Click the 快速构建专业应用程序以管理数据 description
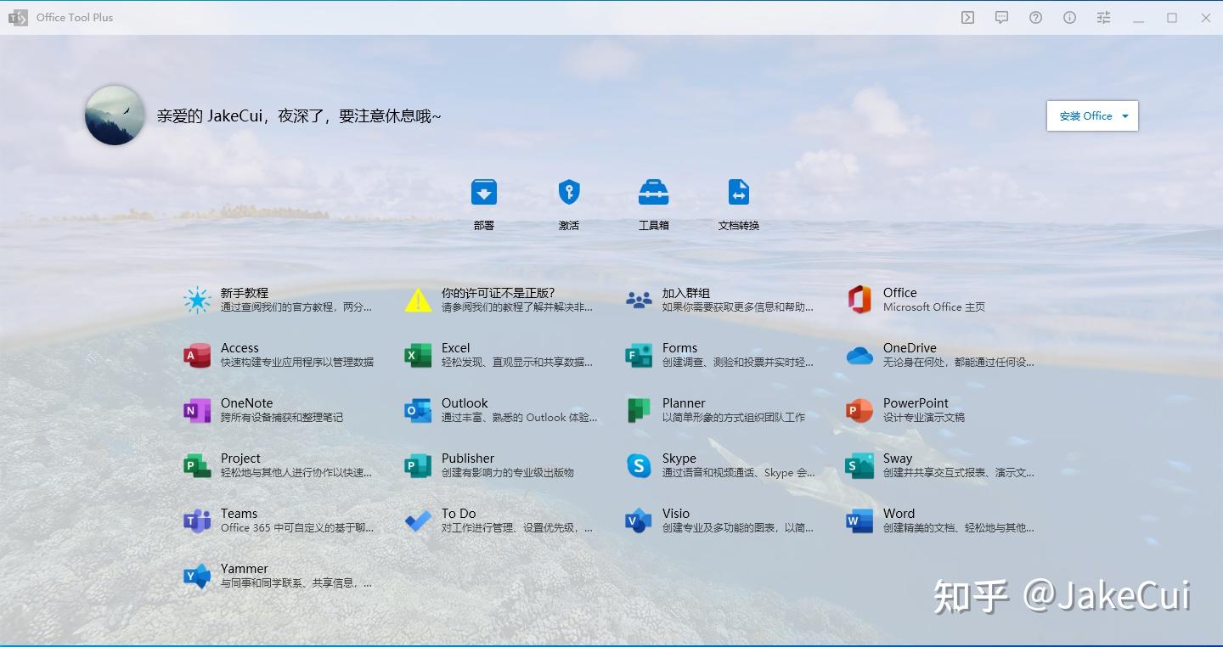 pos(297,363)
